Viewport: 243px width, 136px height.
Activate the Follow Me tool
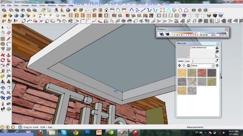(8, 60)
